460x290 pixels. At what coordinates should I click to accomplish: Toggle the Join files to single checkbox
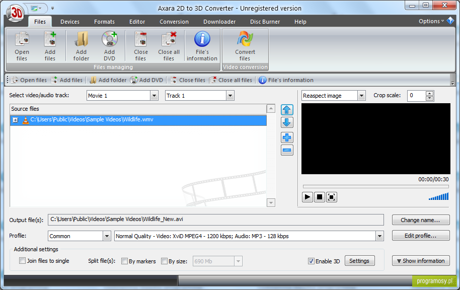(x=22, y=261)
